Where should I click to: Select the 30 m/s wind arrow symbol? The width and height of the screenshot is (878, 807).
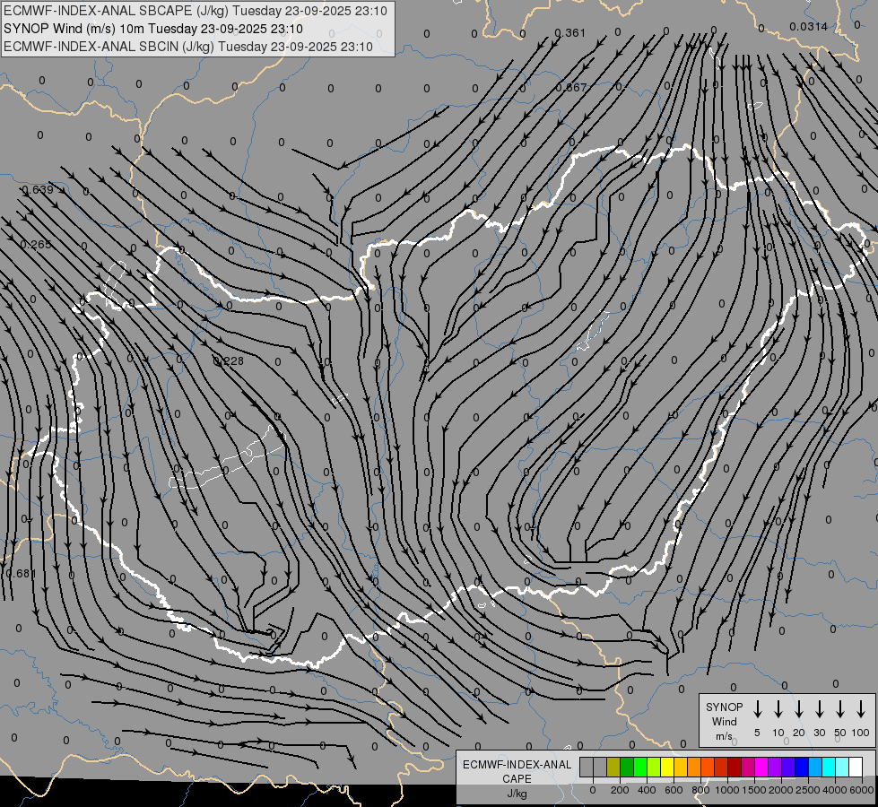(x=820, y=709)
